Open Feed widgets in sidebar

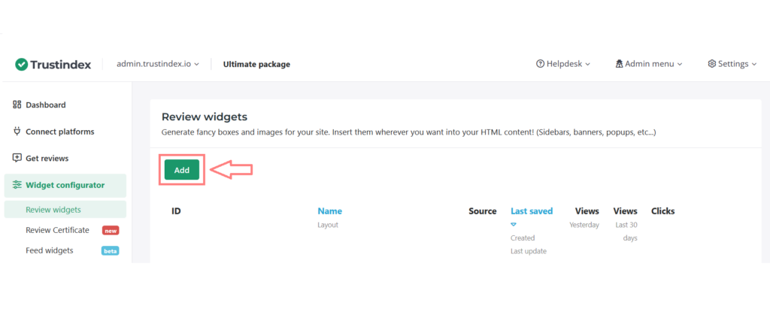coord(50,250)
